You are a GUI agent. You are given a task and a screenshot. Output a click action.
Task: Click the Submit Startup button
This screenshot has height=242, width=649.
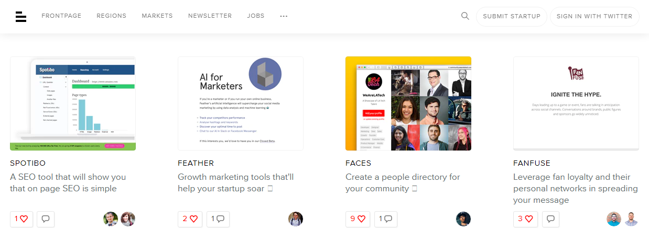pos(511,17)
